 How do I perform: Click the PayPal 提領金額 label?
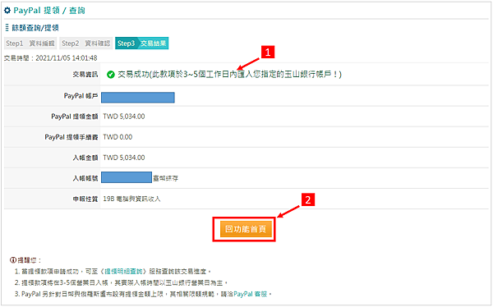(x=75, y=117)
